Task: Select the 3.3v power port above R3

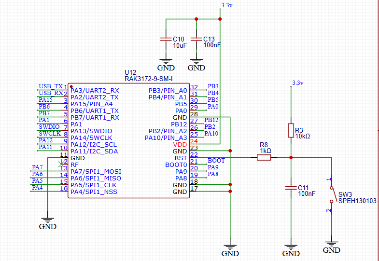Action: (x=297, y=83)
